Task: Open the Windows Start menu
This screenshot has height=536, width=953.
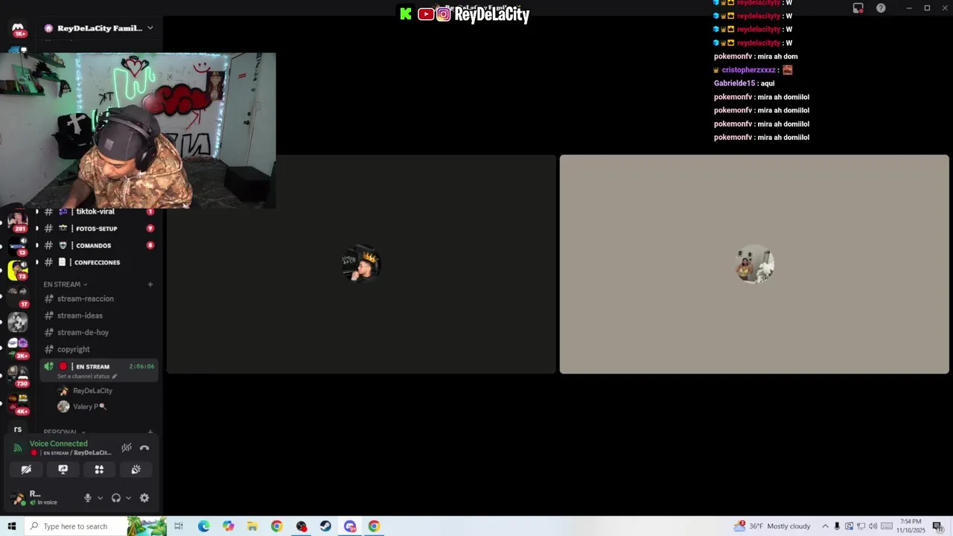Action: tap(11, 526)
